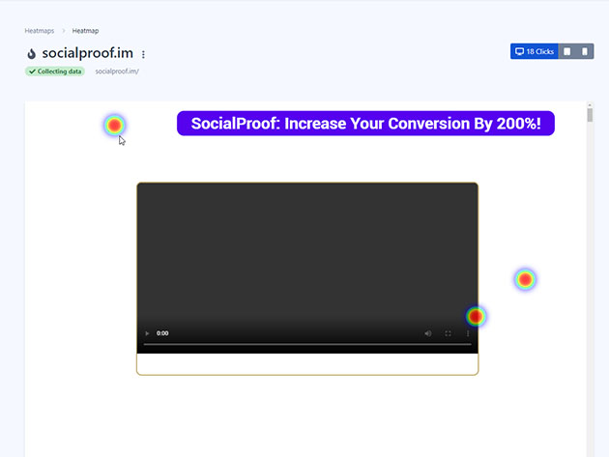Switch to the tablet heatmap view
Image resolution: width=609 pixels, height=457 pixels.
pyautogui.click(x=567, y=51)
